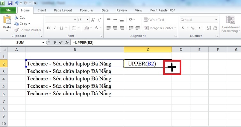Screen dimensions: 241x127
Task: Confirm the formula with the check mark icon
Action: pyautogui.click(x=61, y=42)
